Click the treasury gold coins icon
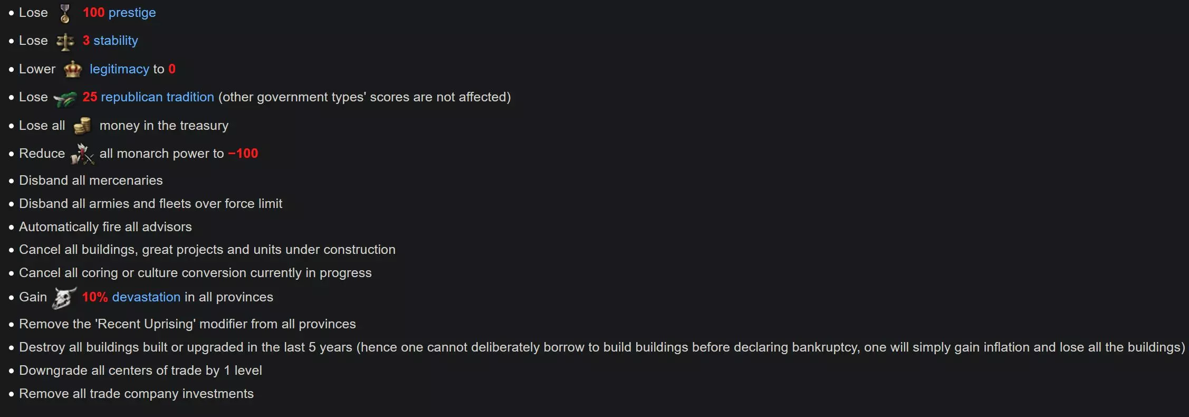The image size is (1189, 417). (82, 126)
